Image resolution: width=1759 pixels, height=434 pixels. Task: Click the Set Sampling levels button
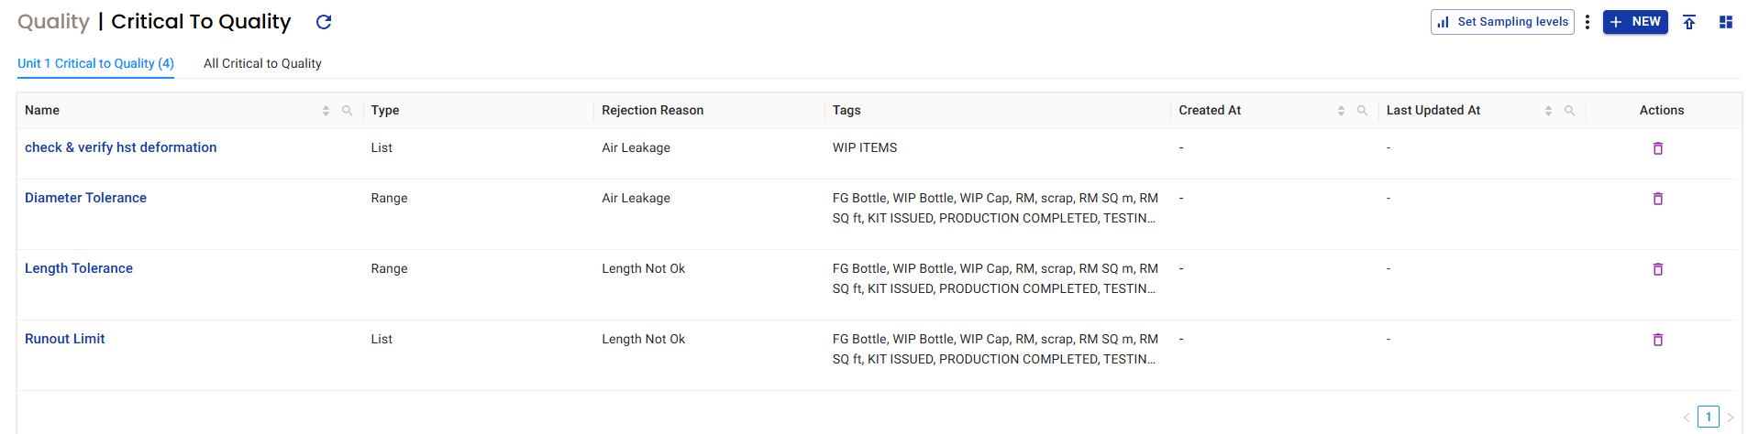[1502, 22]
